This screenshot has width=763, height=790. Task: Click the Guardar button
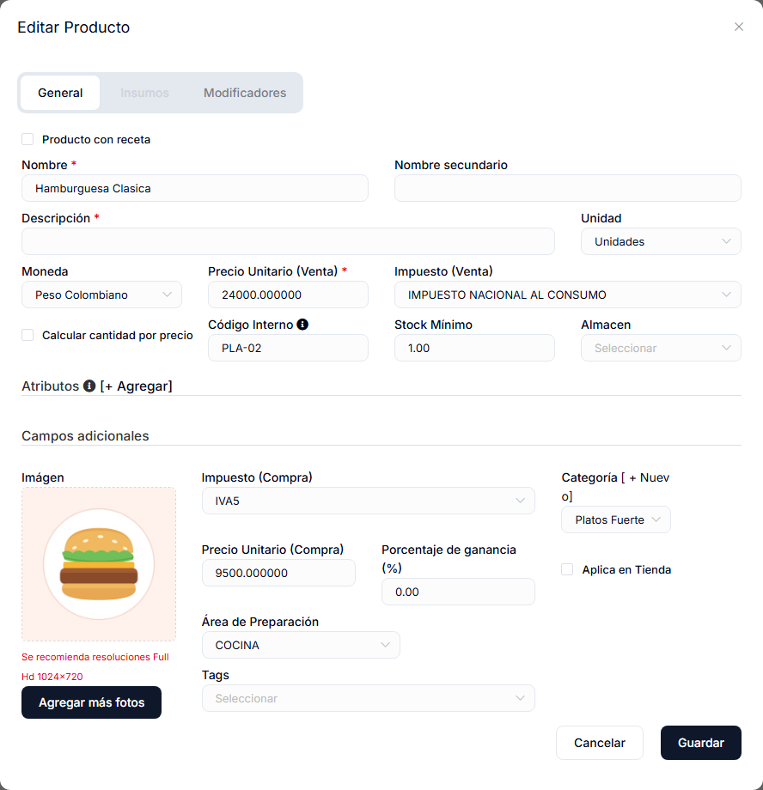point(701,743)
